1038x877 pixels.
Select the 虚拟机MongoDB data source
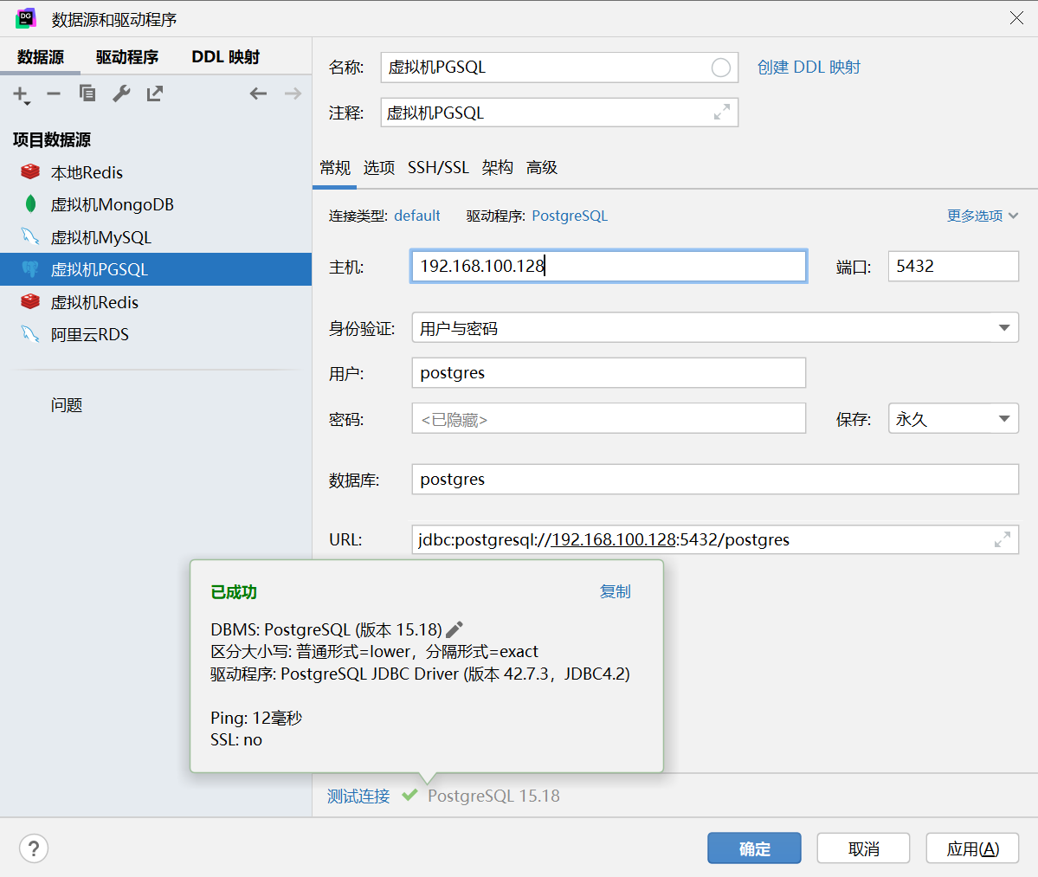point(156,204)
